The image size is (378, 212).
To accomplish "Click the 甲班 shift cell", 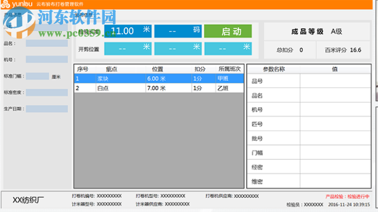I will point(229,78).
